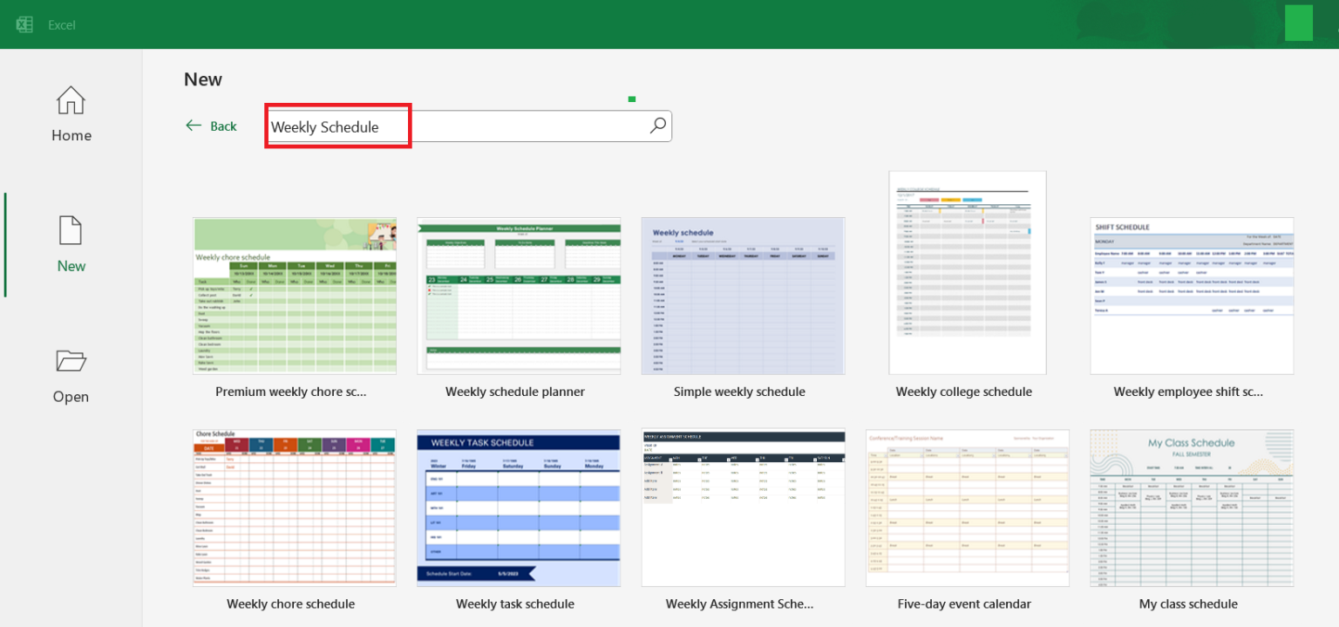
Task: Click the Premium weekly chore schedule label
Action: [x=290, y=392]
